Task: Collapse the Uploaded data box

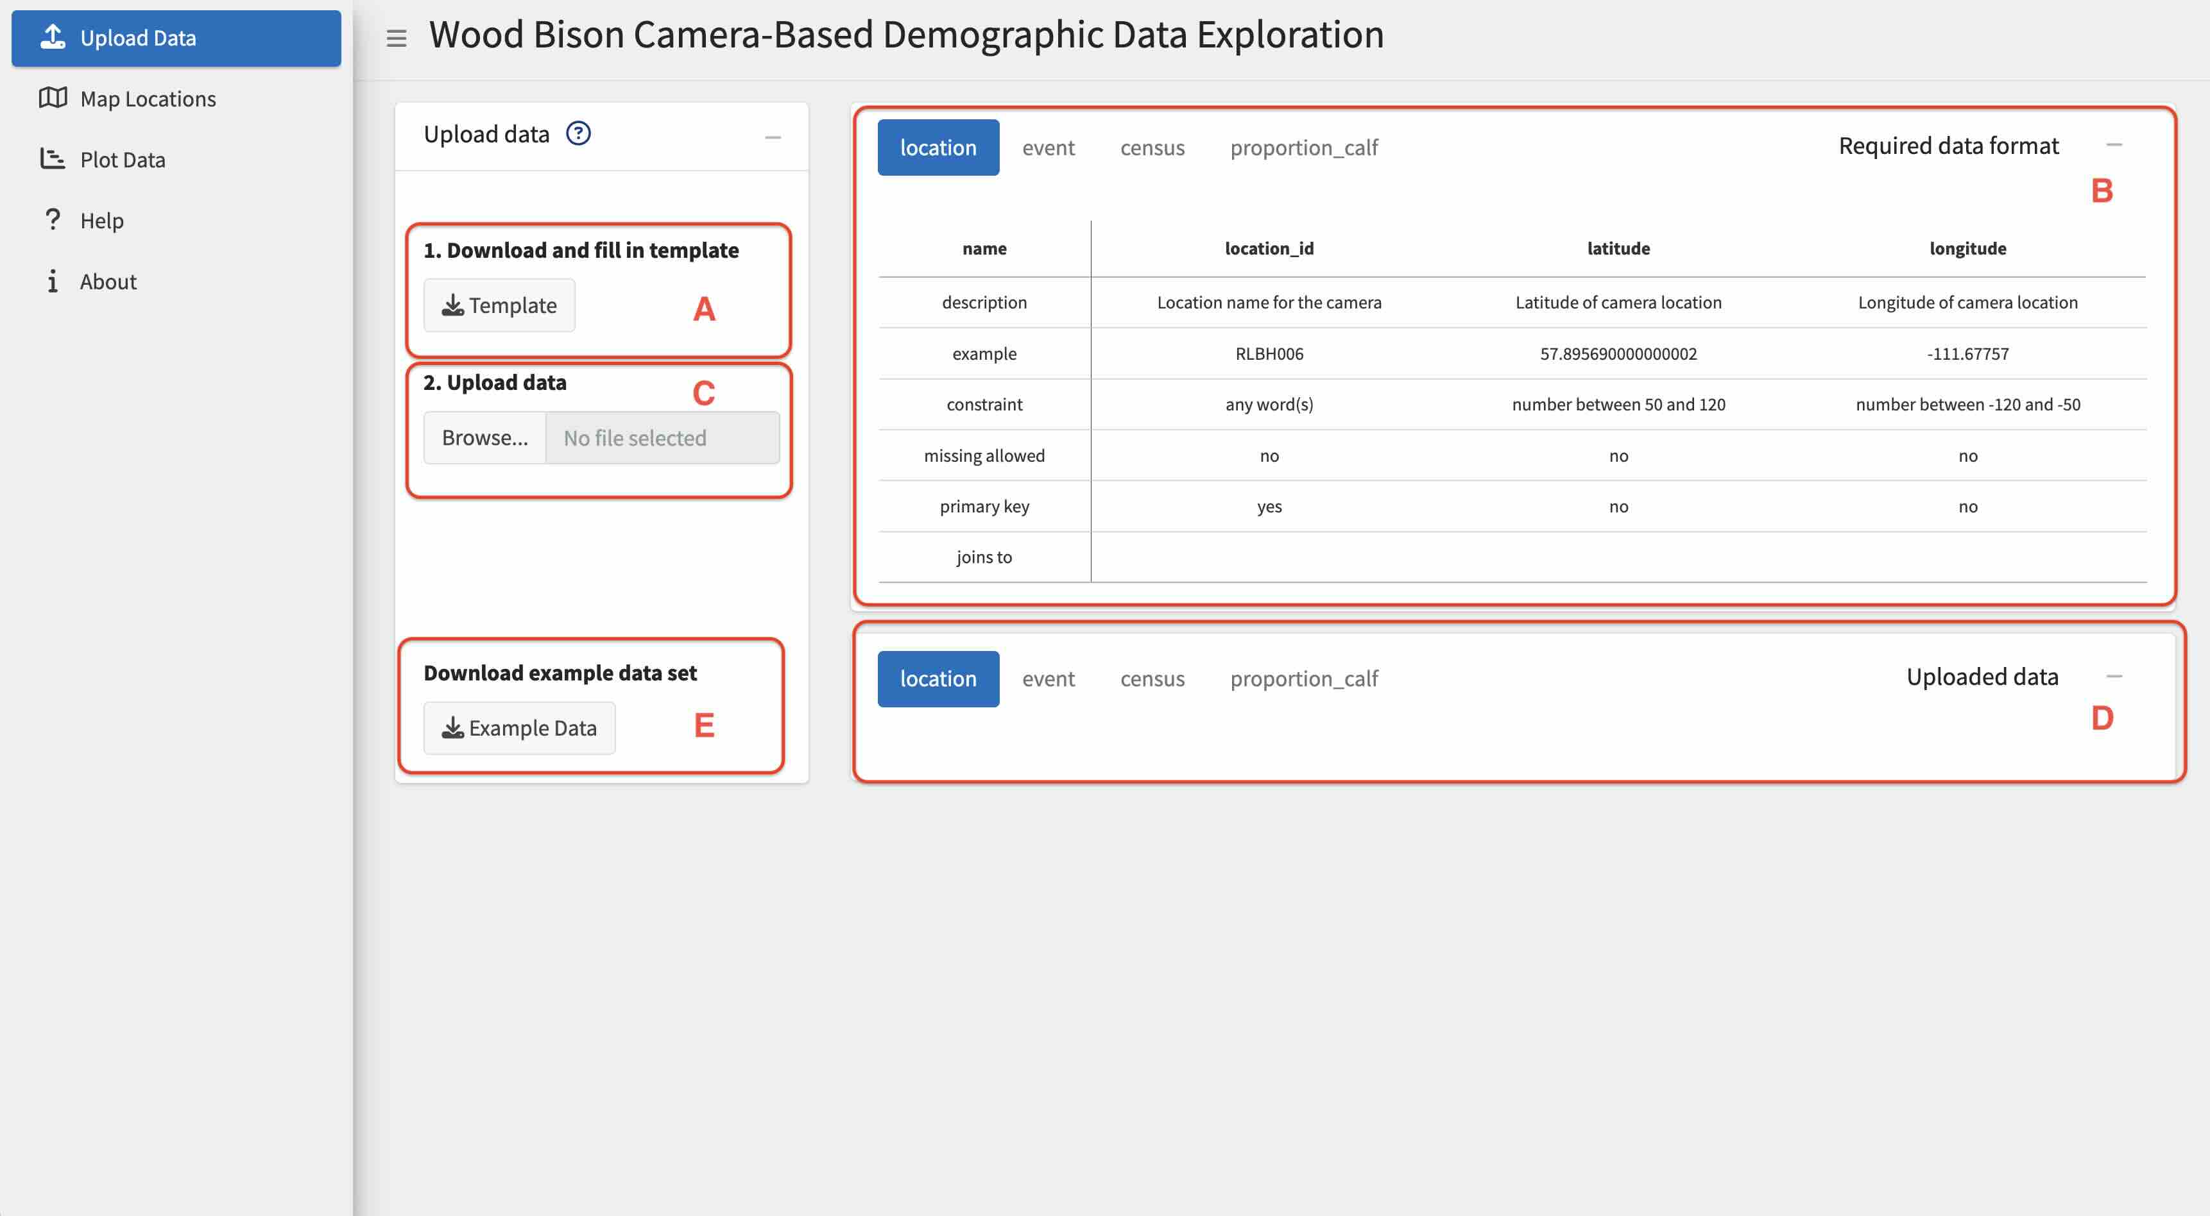Action: pyautogui.click(x=2114, y=677)
